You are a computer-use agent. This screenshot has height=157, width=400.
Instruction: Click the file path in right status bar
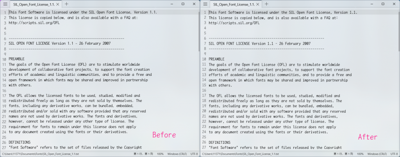pyautogui.click(x=241, y=154)
